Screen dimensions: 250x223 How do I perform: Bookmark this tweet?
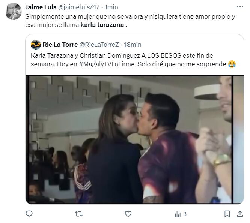(x=227, y=214)
